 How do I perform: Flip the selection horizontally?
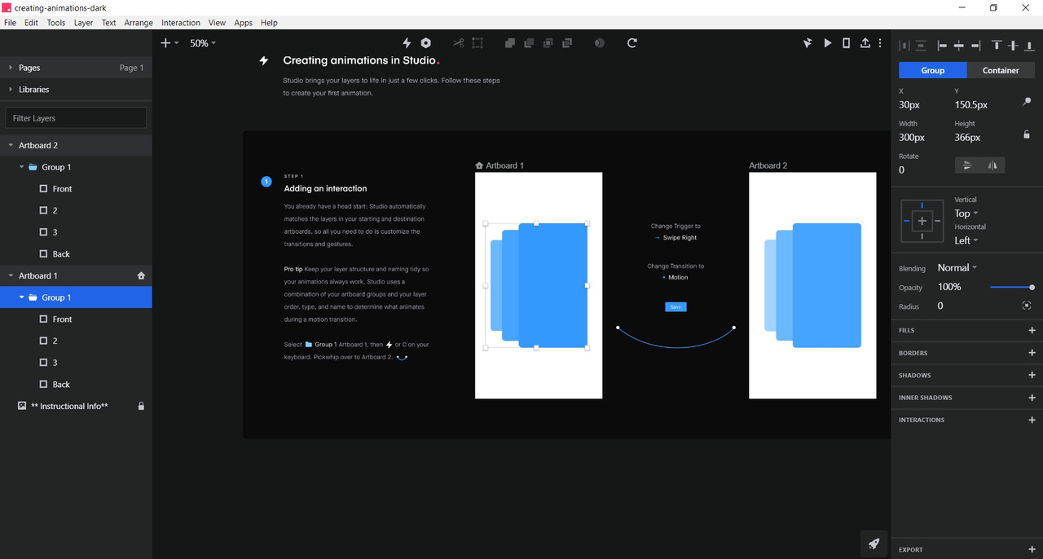click(992, 165)
